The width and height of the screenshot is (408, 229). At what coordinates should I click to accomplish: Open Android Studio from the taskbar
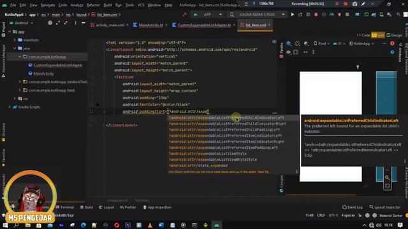[217, 225]
